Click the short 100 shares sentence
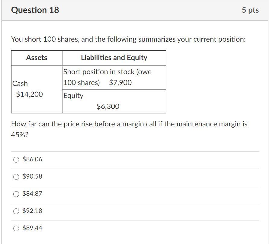The image size is (269, 244). click(129, 39)
